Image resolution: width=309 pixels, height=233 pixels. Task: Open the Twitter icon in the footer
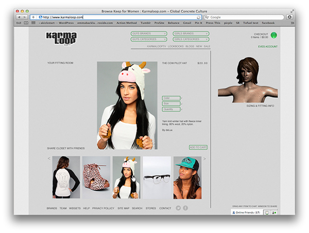click(178, 208)
